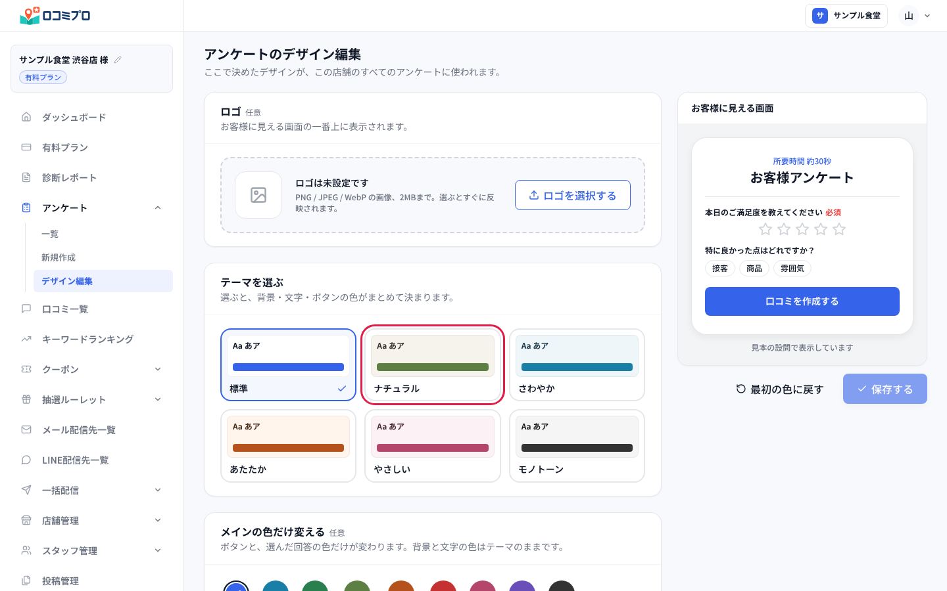
Task: Toggle the 雰囲気 answer chip
Action: tap(792, 268)
